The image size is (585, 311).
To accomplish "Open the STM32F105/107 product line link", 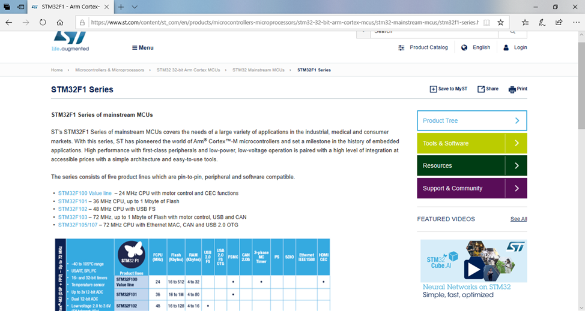I will pyautogui.click(x=77, y=225).
